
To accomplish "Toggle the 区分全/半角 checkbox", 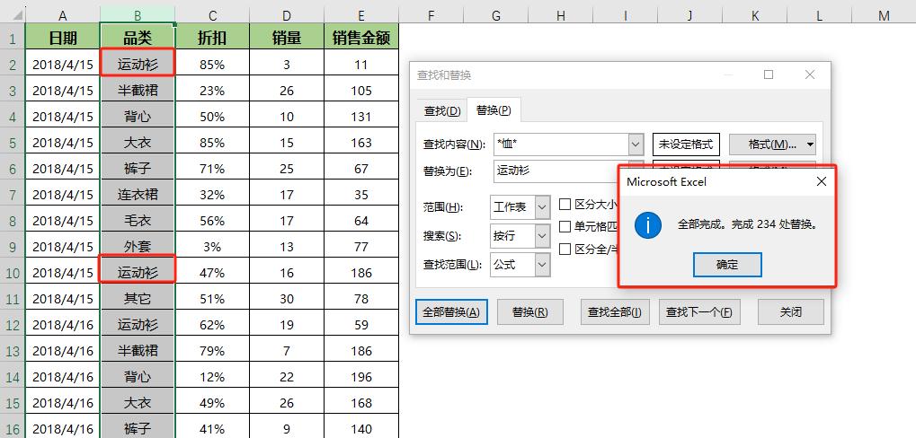I will [x=565, y=249].
